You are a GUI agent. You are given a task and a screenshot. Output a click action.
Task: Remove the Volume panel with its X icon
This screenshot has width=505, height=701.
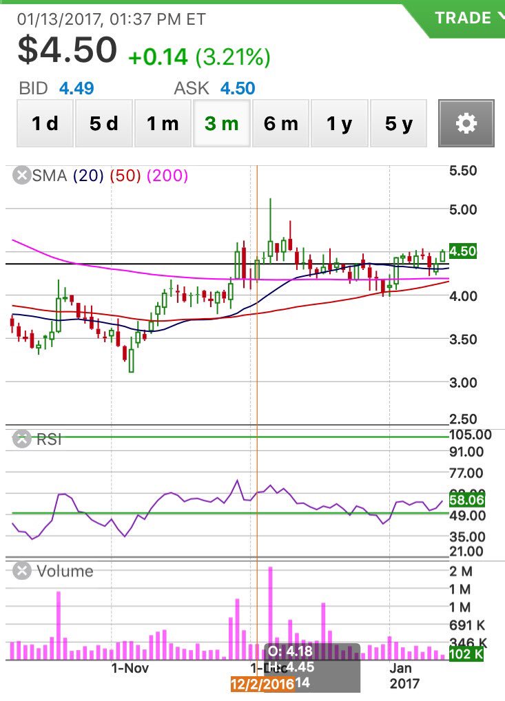coord(21,571)
